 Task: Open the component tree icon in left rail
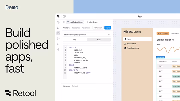coord(58,28)
